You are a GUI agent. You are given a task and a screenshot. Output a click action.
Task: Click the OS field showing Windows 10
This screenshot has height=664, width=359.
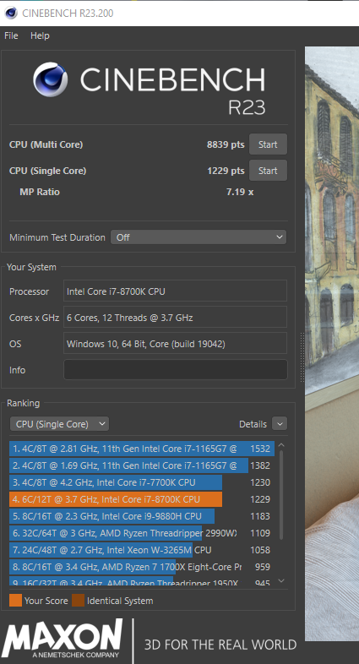click(175, 344)
